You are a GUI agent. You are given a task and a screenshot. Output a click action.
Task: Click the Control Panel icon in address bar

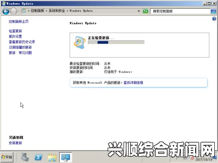[x=24, y=11]
